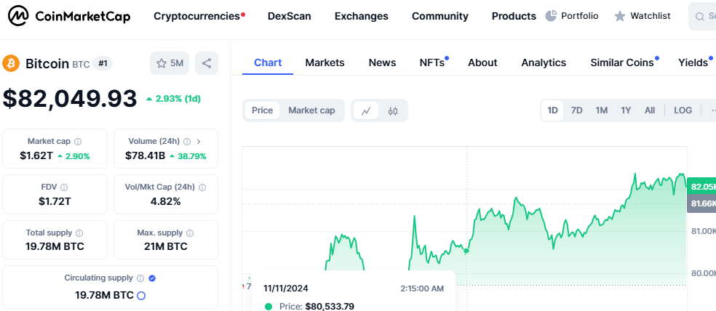This screenshot has height=311, width=716.
Task: Select the line chart icon
Action: [x=366, y=110]
